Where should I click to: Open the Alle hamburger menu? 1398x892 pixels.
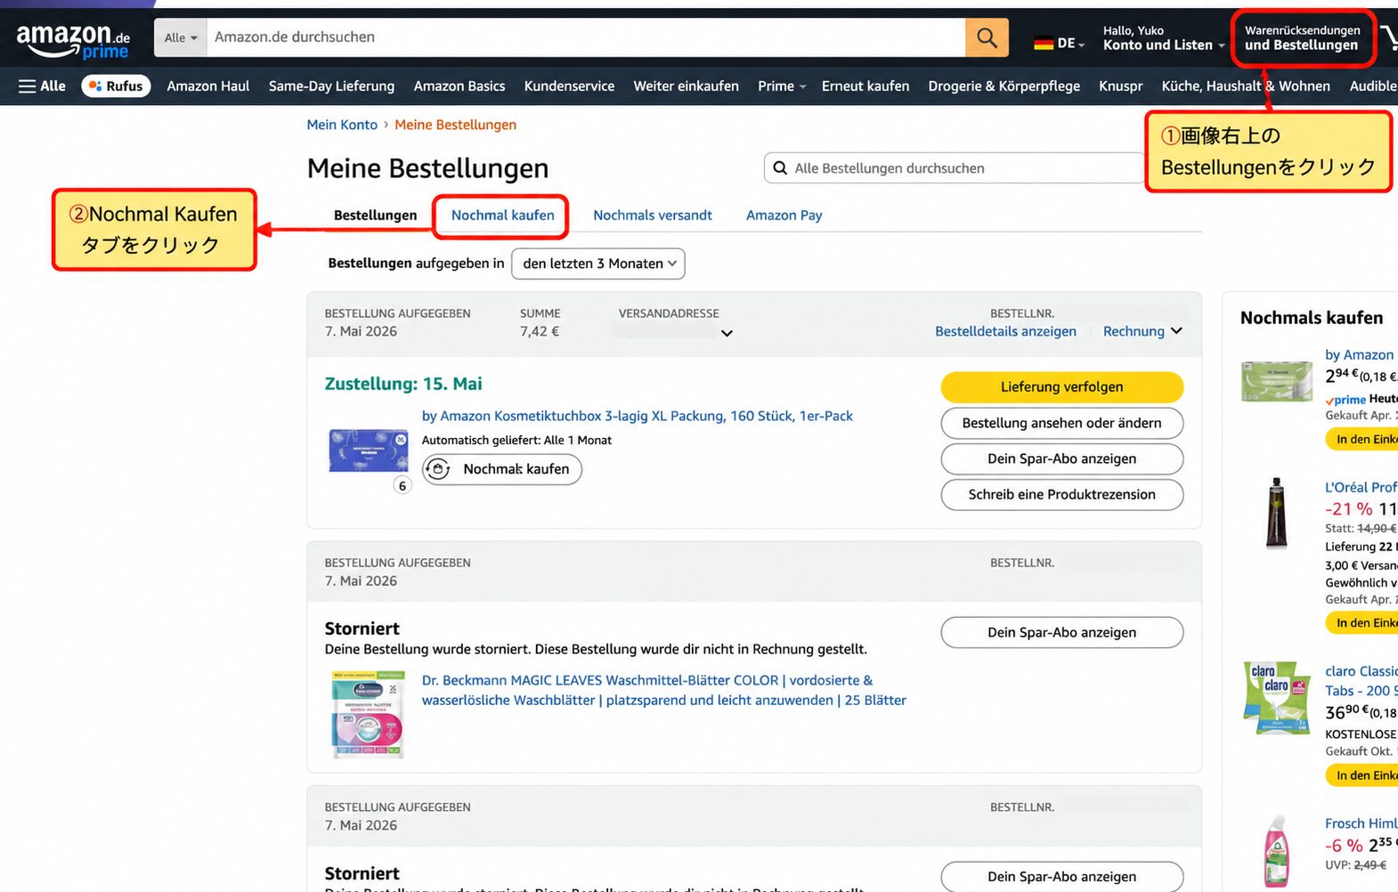[x=42, y=85]
